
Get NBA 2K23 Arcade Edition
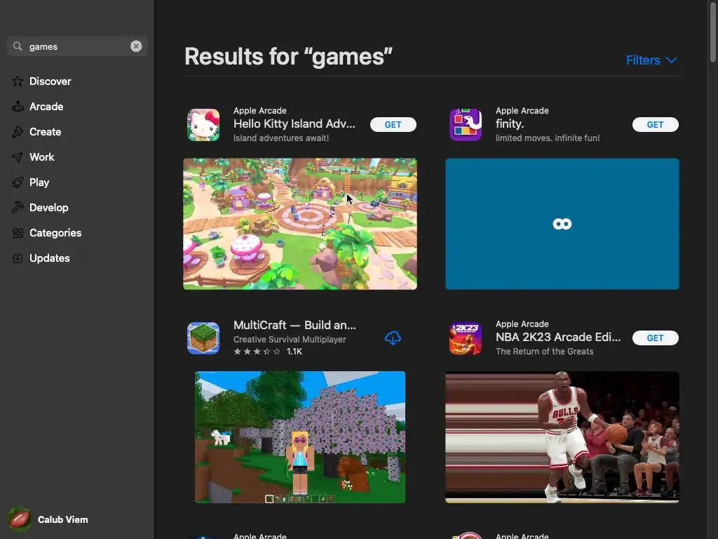[x=656, y=338]
